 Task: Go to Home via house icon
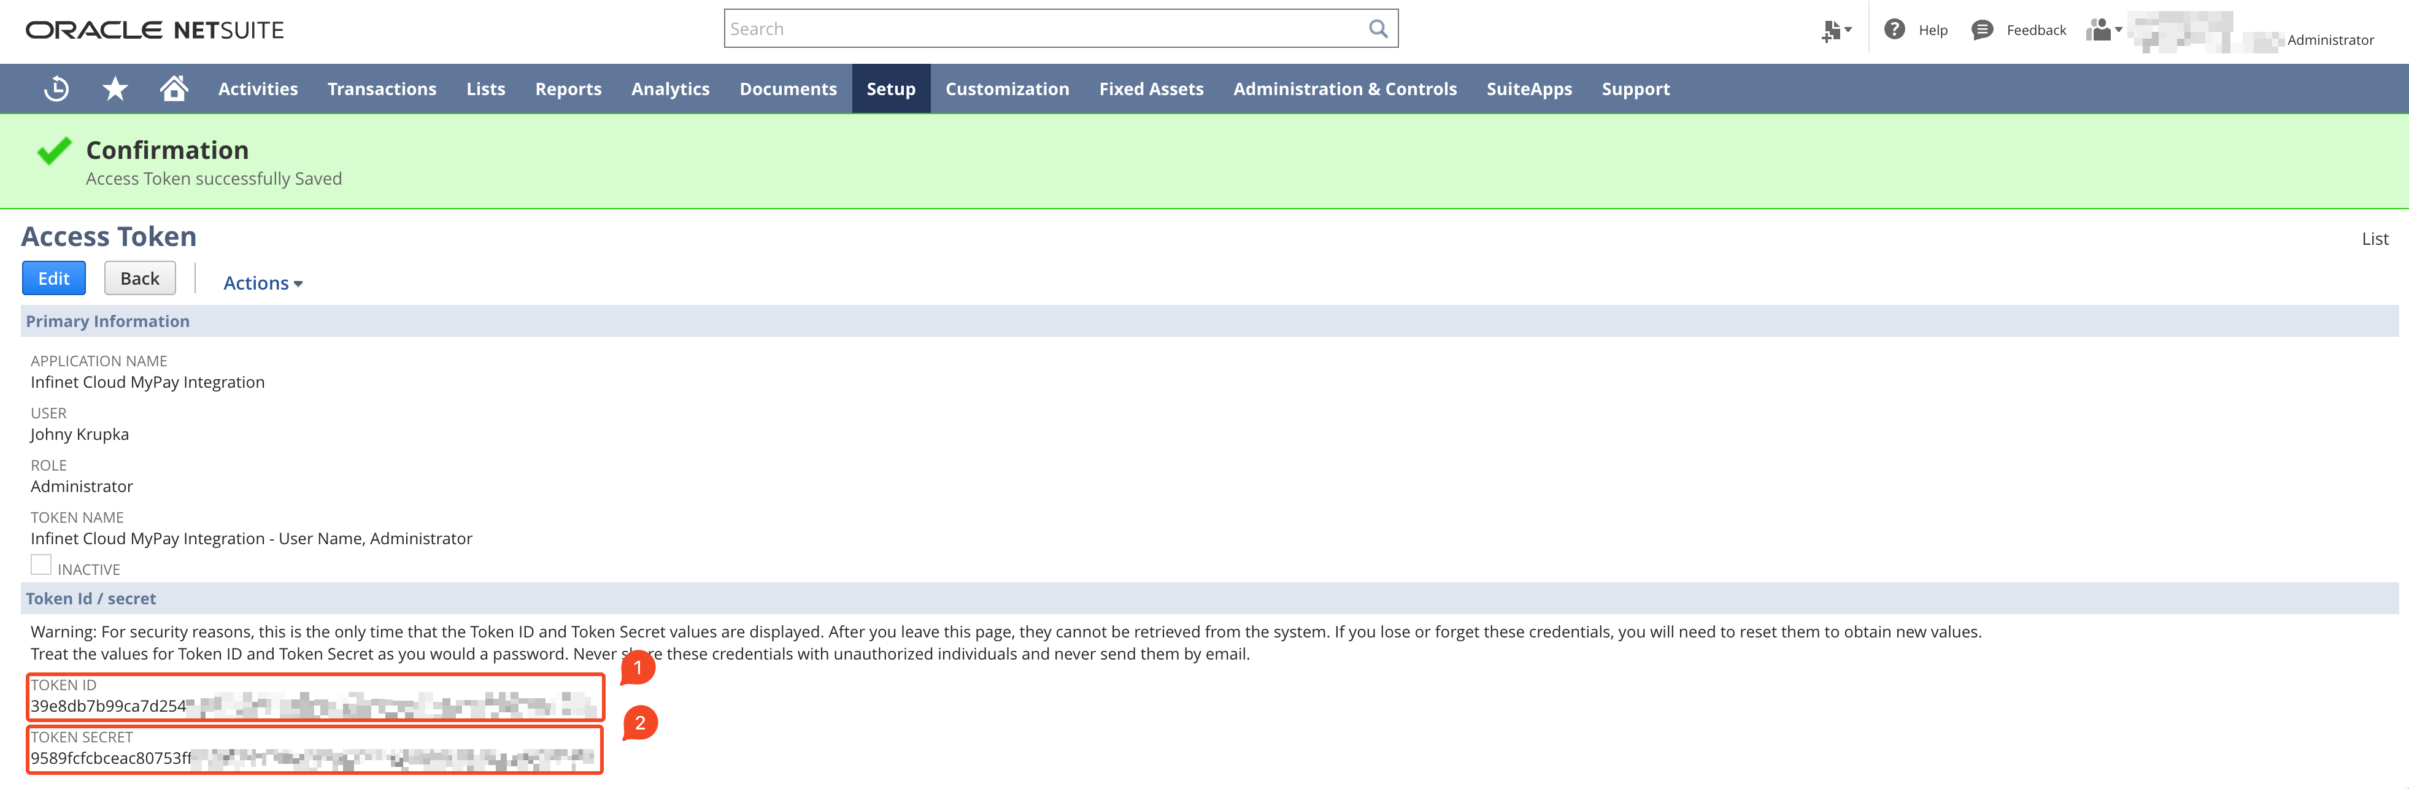tap(174, 89)
